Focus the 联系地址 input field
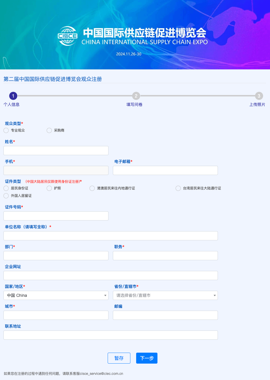The image size is (270, 380). [111, 335]
